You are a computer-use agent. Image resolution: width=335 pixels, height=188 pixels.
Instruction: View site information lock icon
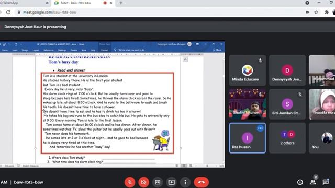point(19,13)
